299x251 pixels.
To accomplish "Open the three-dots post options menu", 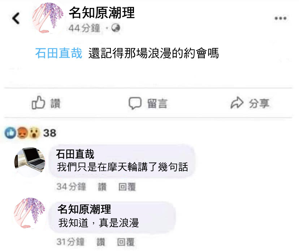I will 281,18.
